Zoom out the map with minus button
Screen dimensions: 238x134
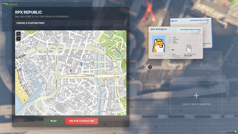pos(18,39)
